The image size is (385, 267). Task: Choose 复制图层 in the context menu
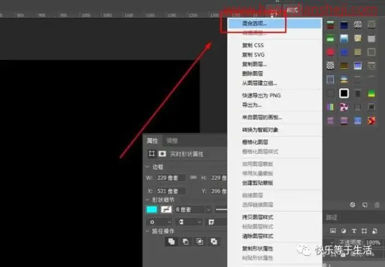[254, 64]
